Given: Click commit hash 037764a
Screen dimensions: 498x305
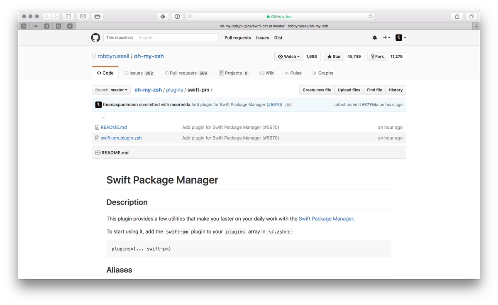Looking at the screenshot, I should [x=370, y=105].
